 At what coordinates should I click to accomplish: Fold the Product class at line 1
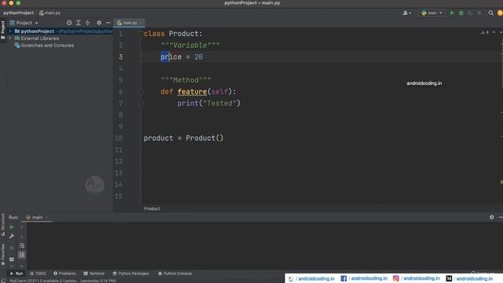coord(141,34)
